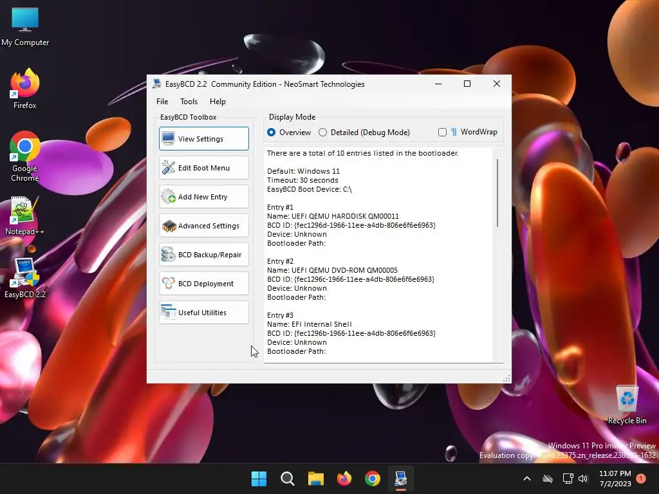Viewport: 659px width, 494px height.
Task: Enable the WordWrap checkbox
Action: [x=442, y=133]
